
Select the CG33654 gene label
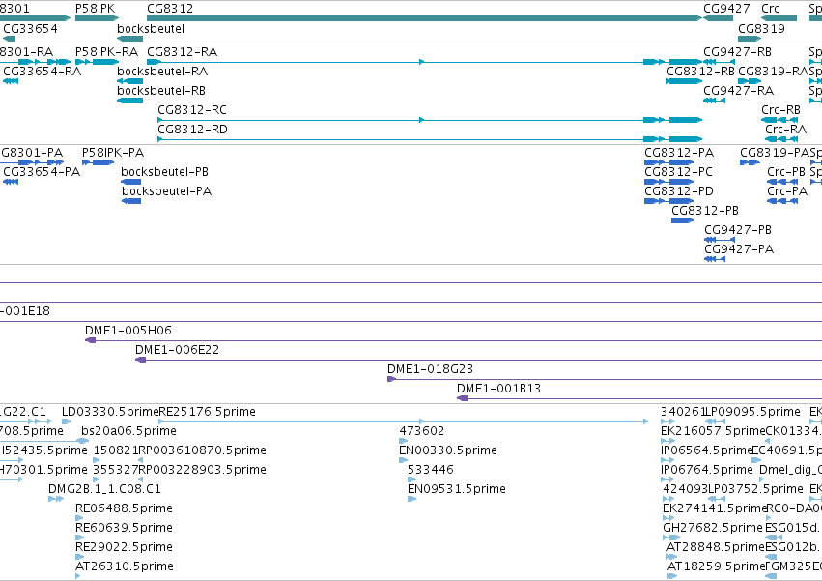[x=30, y=28]
